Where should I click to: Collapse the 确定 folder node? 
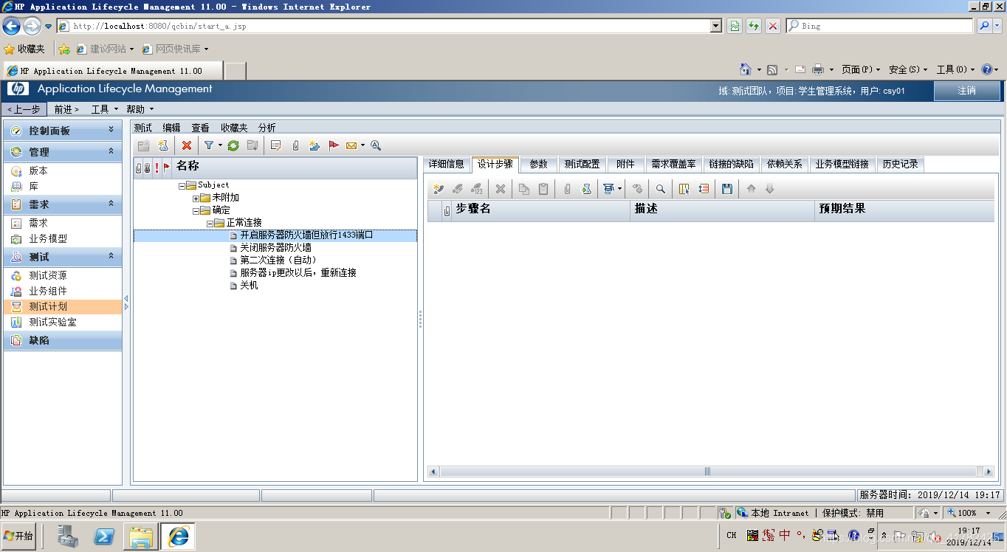(x=196, y=210)
